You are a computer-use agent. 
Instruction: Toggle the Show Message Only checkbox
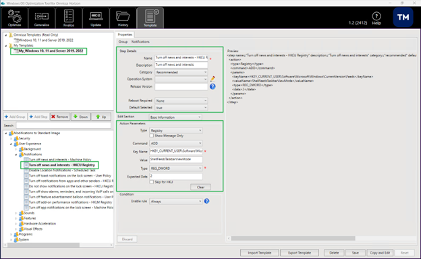(152, 136)
